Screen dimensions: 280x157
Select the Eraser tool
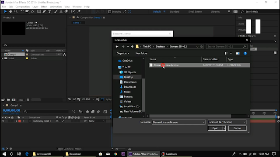66,11
